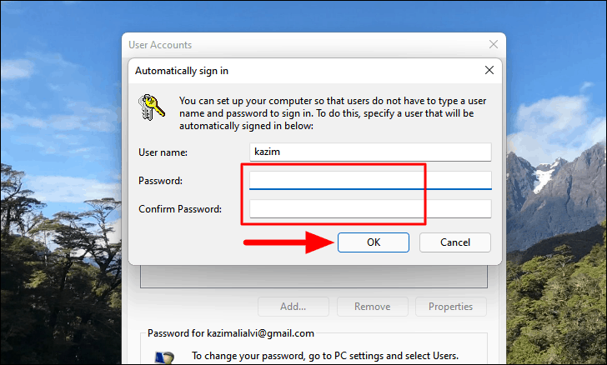Screen dimensions: 607x365
Task: Click the user password icon at the bottom
Action: tap(164, 357)
